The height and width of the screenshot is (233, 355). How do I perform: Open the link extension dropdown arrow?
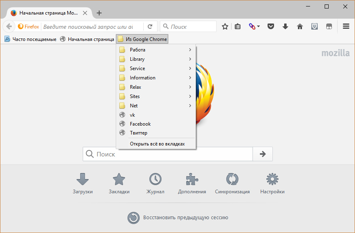click(259, 26)
